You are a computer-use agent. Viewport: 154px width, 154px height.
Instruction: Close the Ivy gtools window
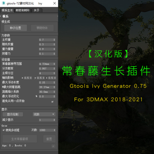[55, 3]
